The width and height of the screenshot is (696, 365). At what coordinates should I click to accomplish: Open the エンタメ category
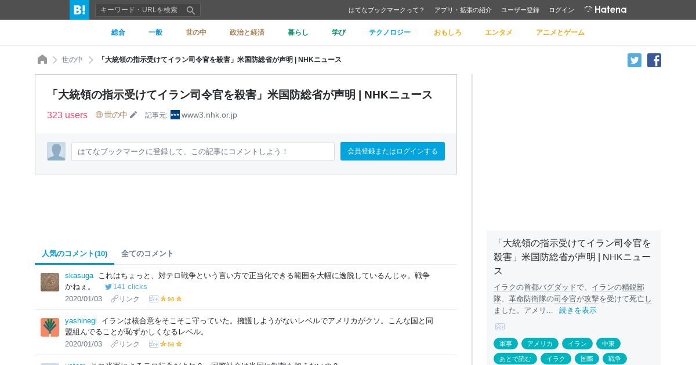pyautogui.click(x=499, y=32)
